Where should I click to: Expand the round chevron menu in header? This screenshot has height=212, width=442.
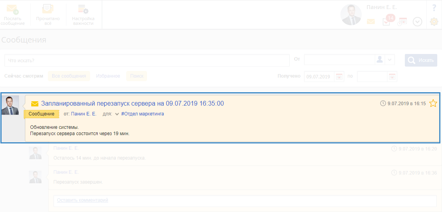pyautogui.click(x=417, y=22)
